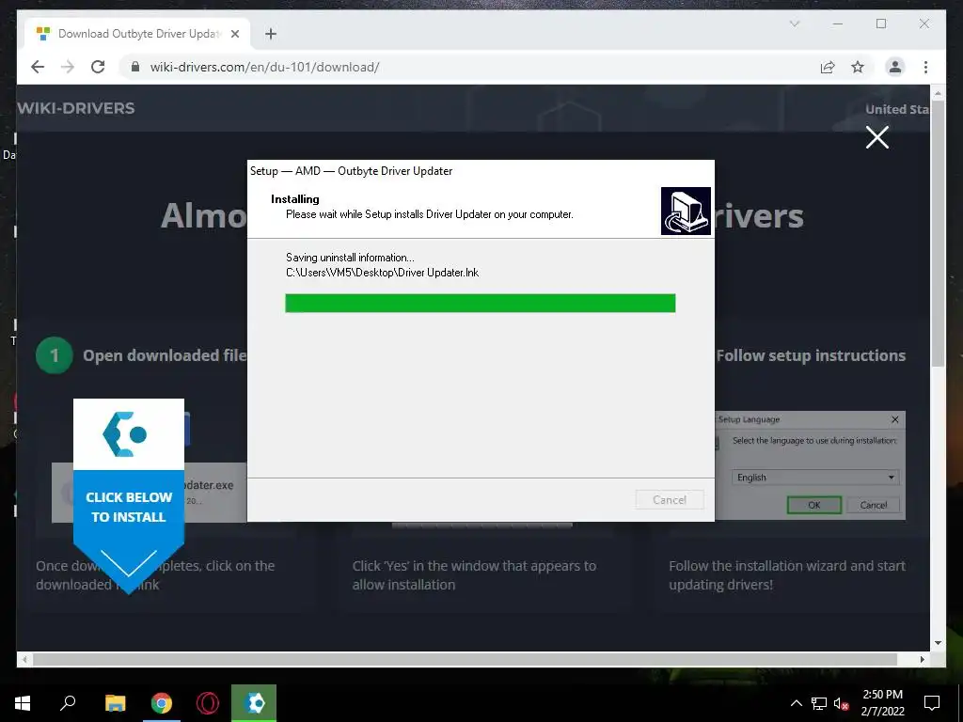
Task: Click the down arrow on install banner
Action: 128,563
